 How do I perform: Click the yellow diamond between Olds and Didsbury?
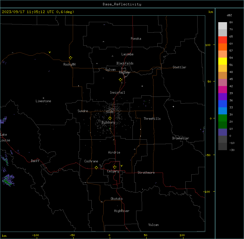pos(110,118)
